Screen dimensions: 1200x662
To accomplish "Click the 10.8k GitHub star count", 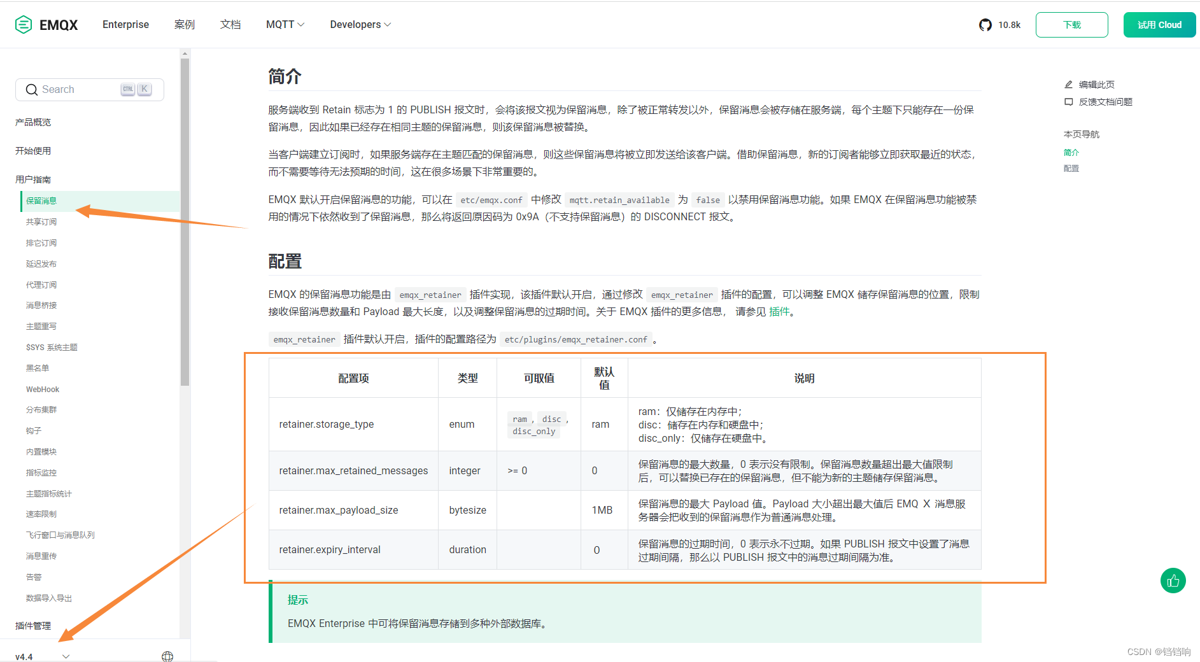I will [1010, 25].
